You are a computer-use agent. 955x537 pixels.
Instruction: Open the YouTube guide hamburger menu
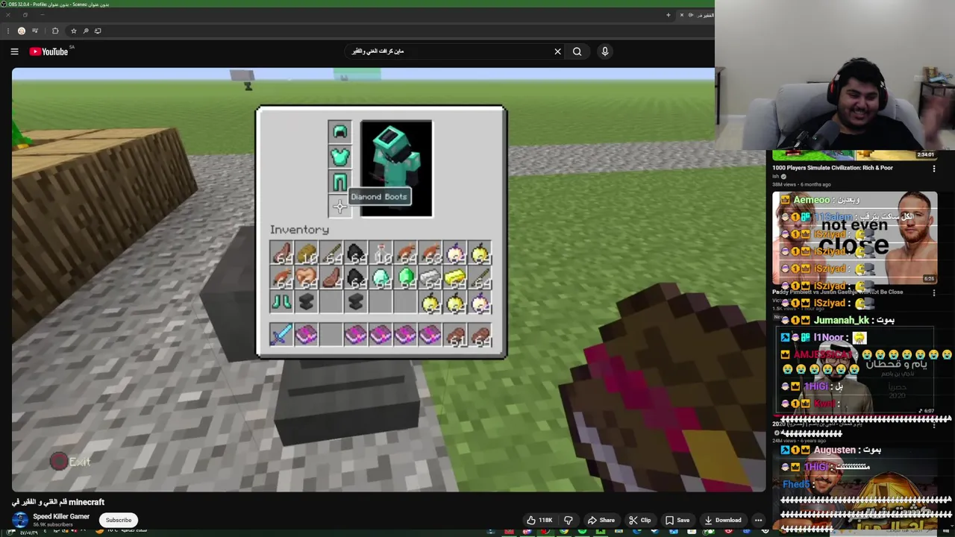coord(14,51)
